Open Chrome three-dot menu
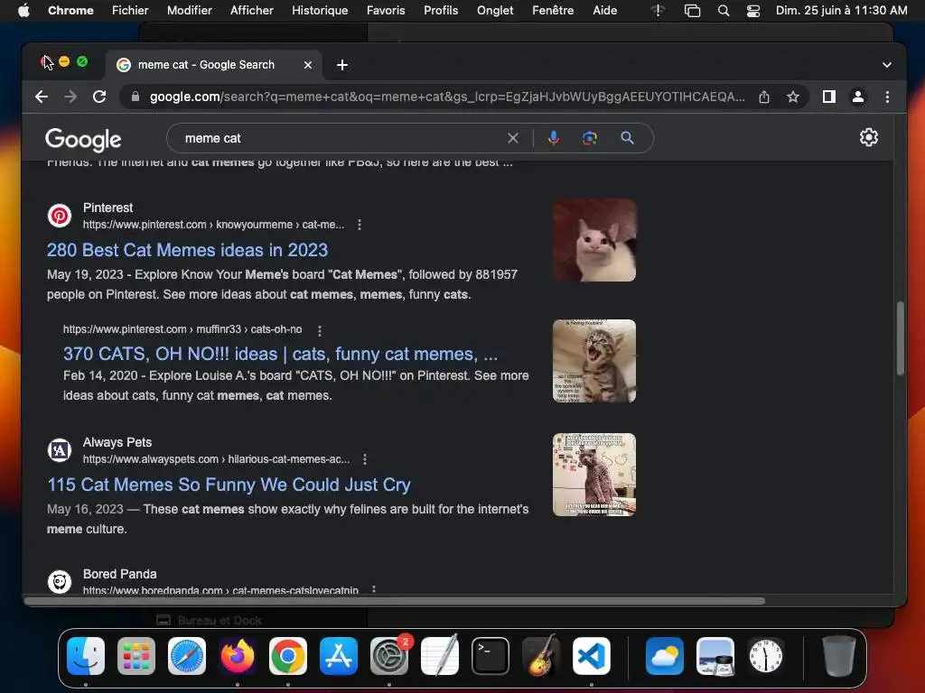 [x=887, y=97]
